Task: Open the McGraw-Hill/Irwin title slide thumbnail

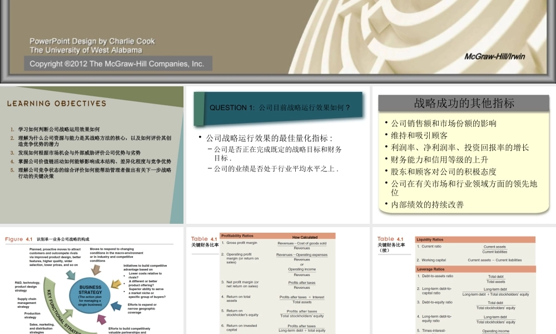Action: point(278,41)
